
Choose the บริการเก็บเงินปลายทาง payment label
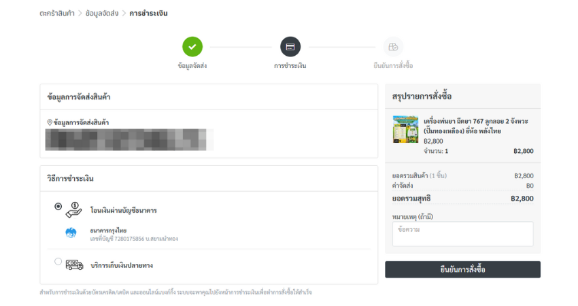click(122, 265)
